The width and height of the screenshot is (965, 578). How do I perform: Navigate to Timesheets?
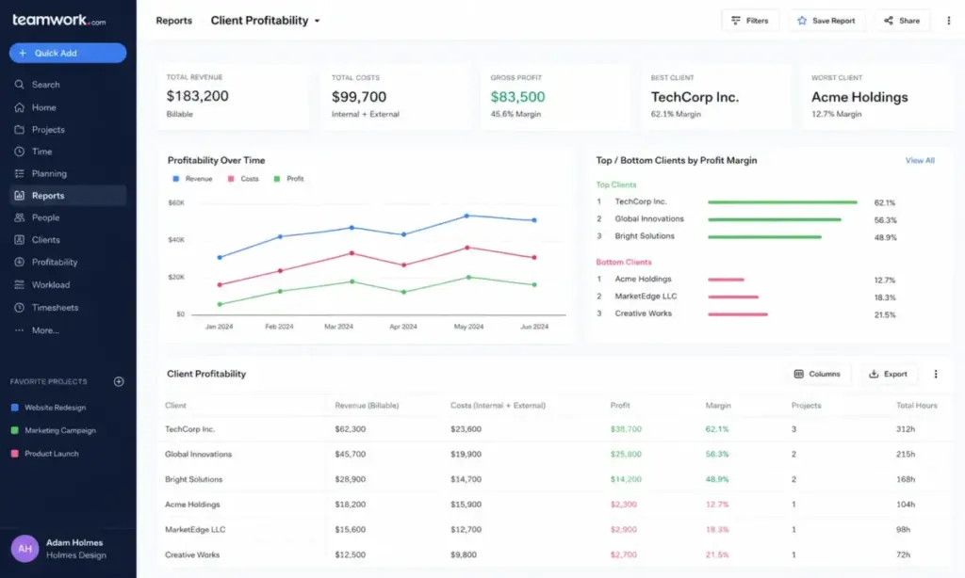point(68,308)
